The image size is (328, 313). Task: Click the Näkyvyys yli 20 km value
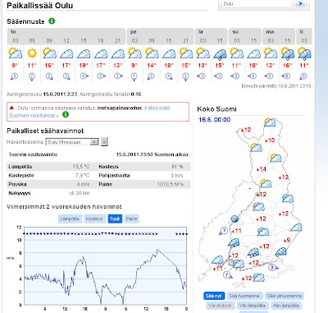click(80, 193)
